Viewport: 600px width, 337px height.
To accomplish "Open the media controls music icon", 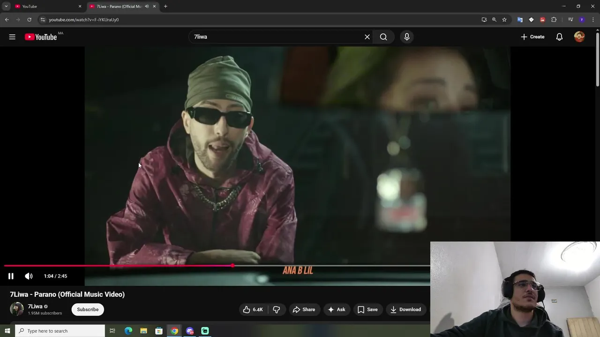I will pyautogui.click(x=570, y=20).
